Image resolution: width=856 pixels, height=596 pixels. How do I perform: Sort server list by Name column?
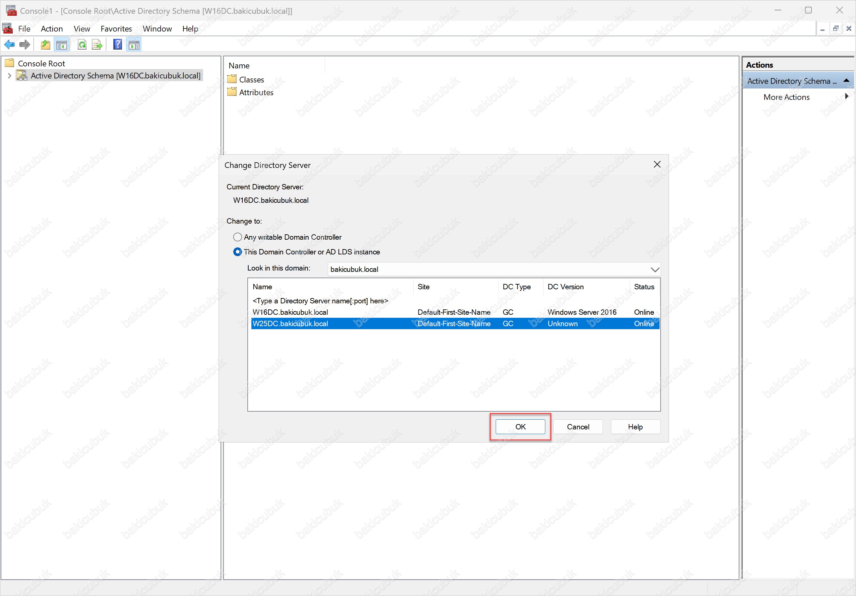[331, 287]
